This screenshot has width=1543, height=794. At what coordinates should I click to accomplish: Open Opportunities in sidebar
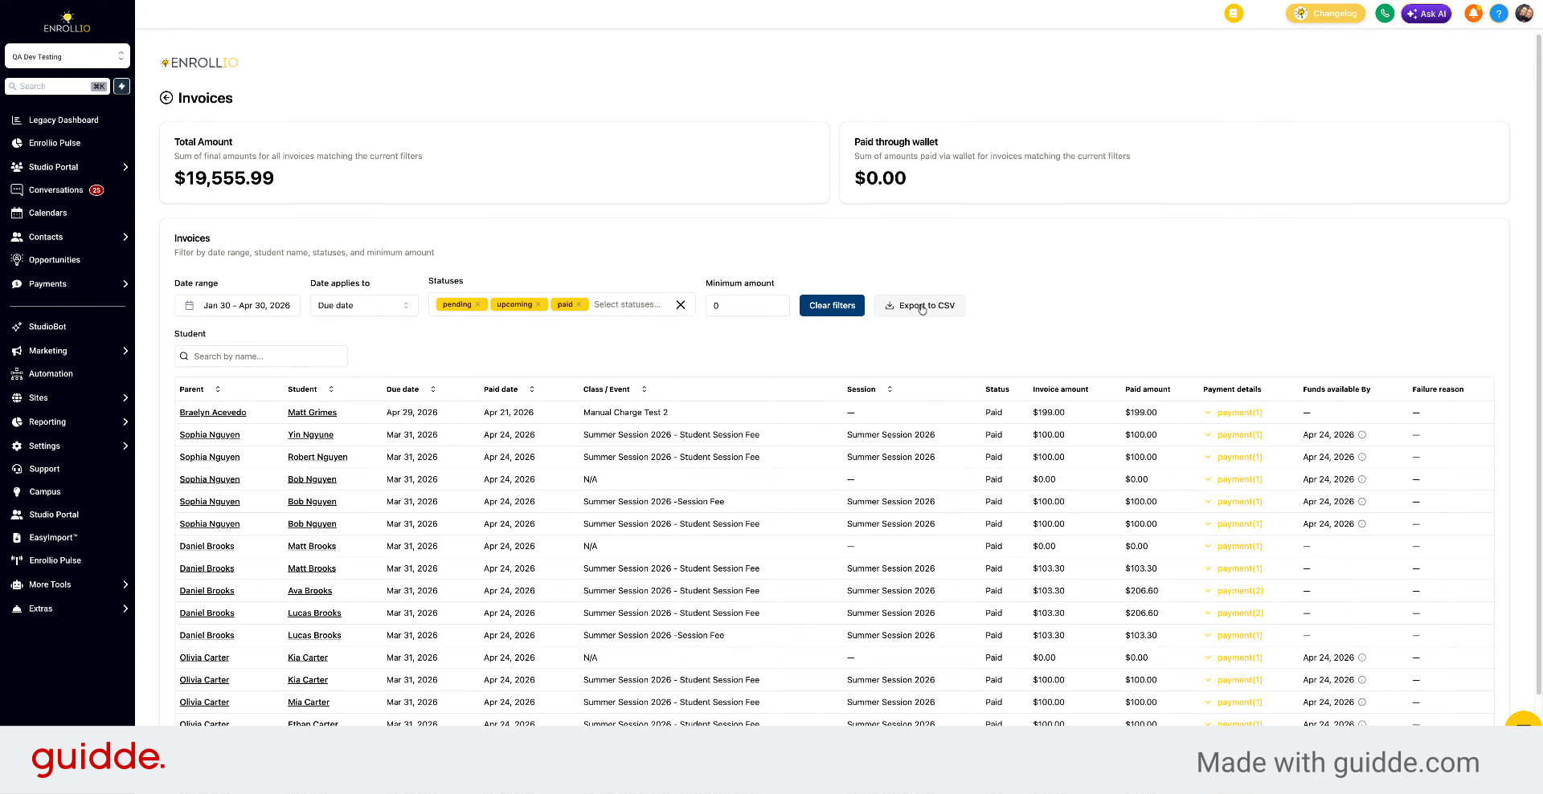55,260
